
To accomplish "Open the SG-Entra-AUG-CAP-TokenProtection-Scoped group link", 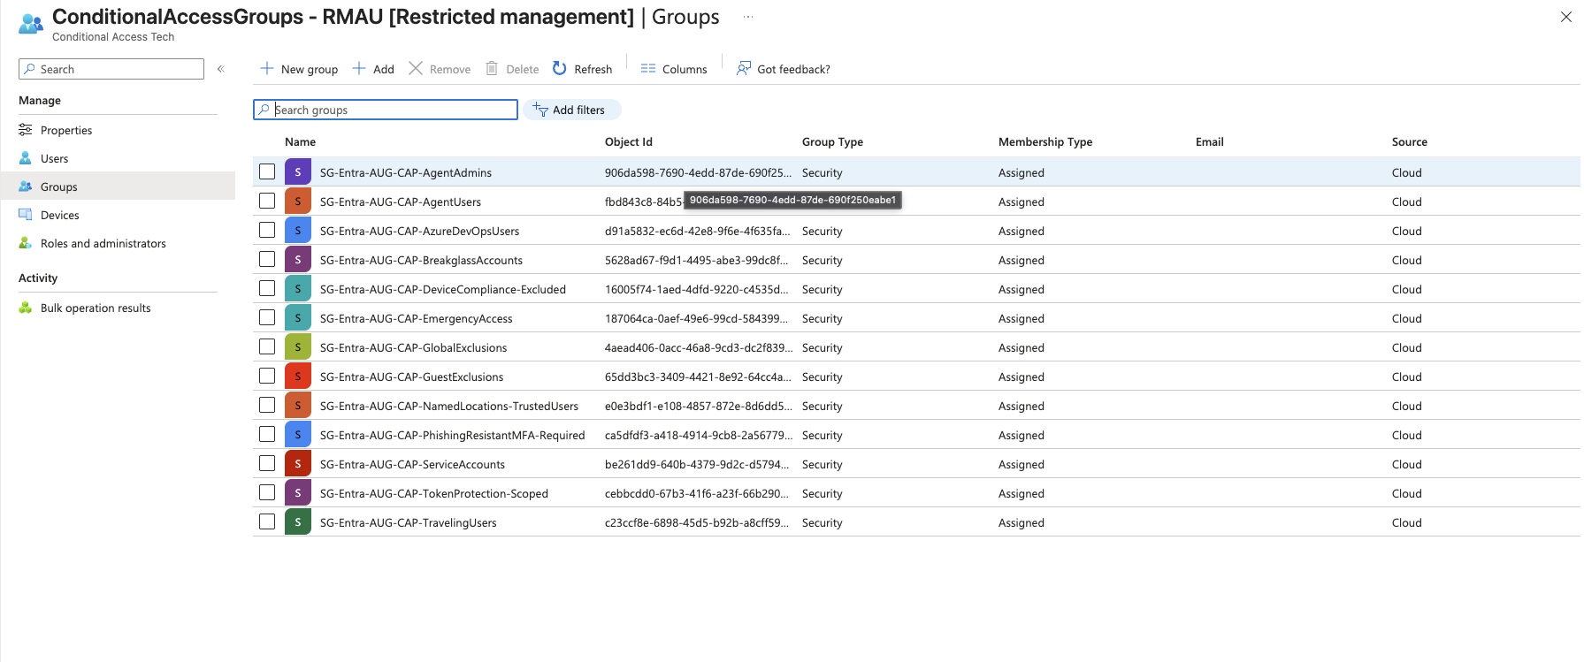I will [434, 493].
